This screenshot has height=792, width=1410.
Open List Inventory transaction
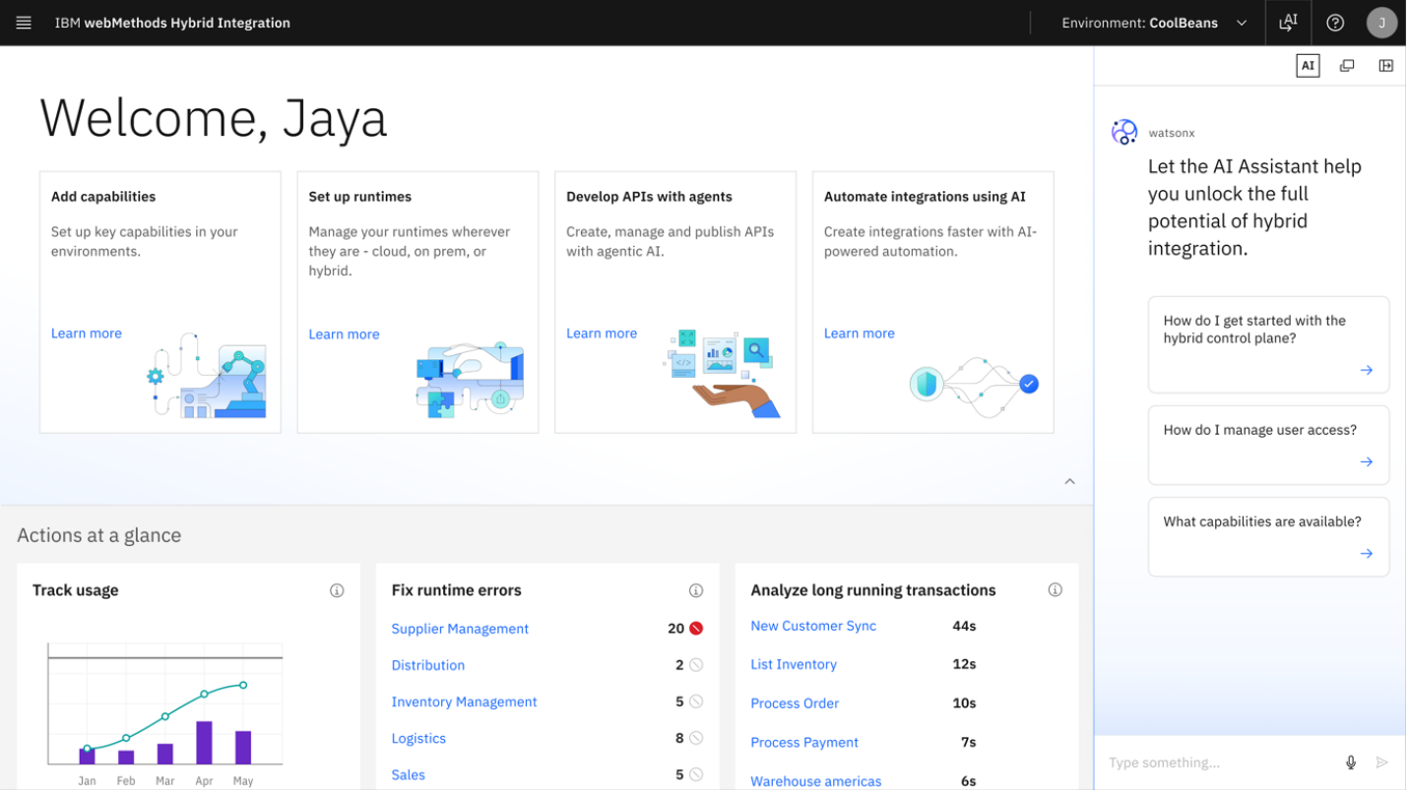[794, 665]
